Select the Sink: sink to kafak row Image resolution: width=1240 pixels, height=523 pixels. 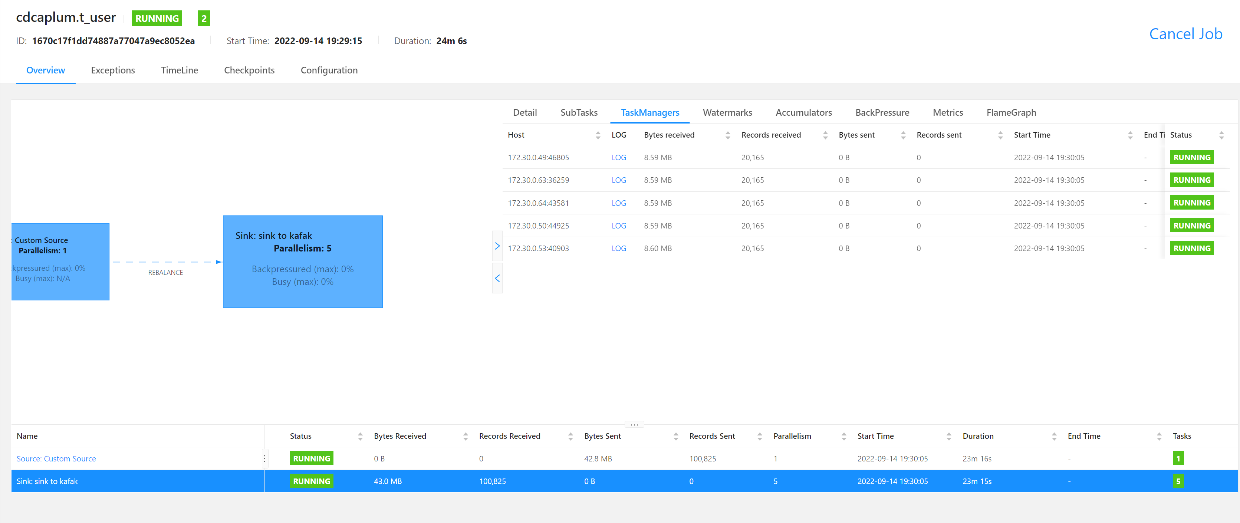(624, 481)
